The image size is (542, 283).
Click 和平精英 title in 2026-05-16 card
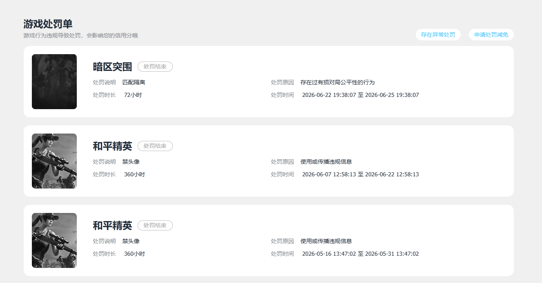tap(112, 226)
